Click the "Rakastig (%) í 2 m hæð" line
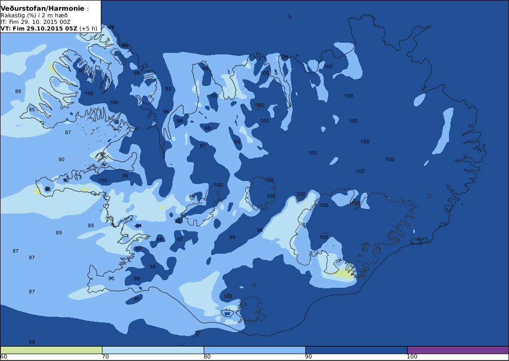 coord(34,15)
